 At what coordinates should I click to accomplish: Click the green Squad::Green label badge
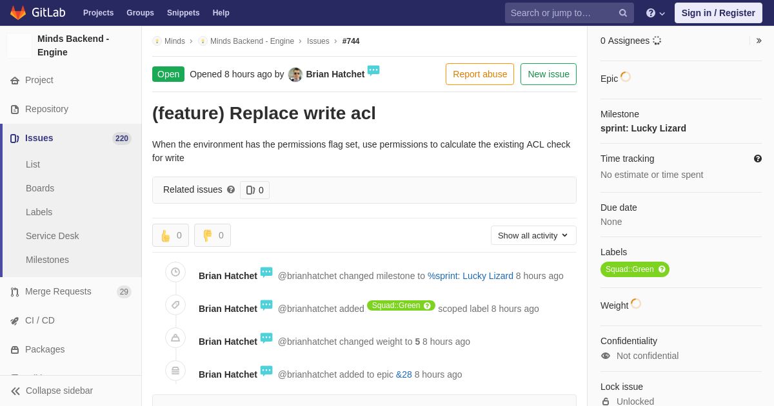click(629, 269)
